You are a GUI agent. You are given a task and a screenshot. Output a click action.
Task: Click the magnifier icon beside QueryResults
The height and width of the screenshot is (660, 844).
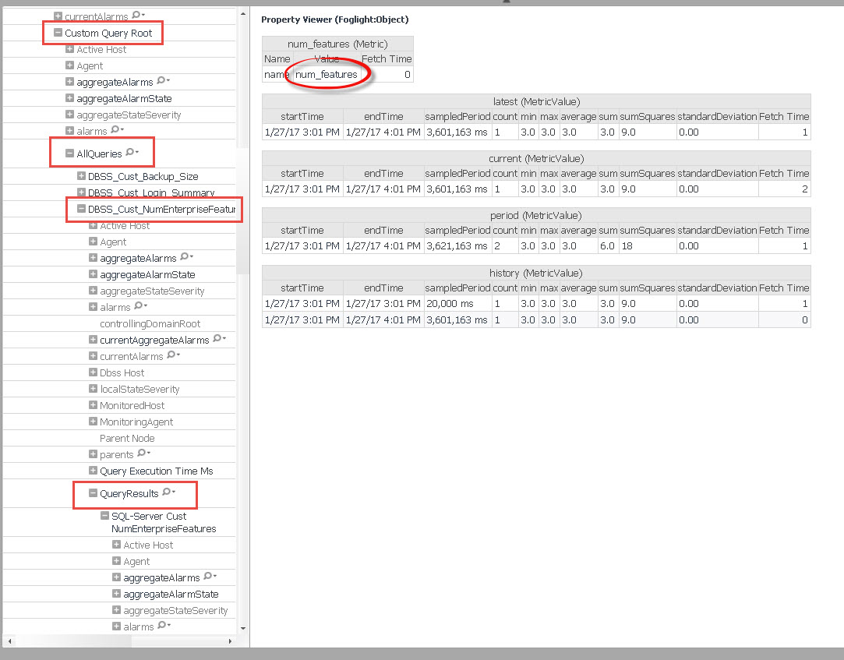(167, 492)
